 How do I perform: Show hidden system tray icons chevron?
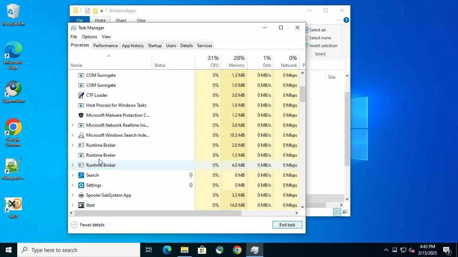(x=386, y=250)
